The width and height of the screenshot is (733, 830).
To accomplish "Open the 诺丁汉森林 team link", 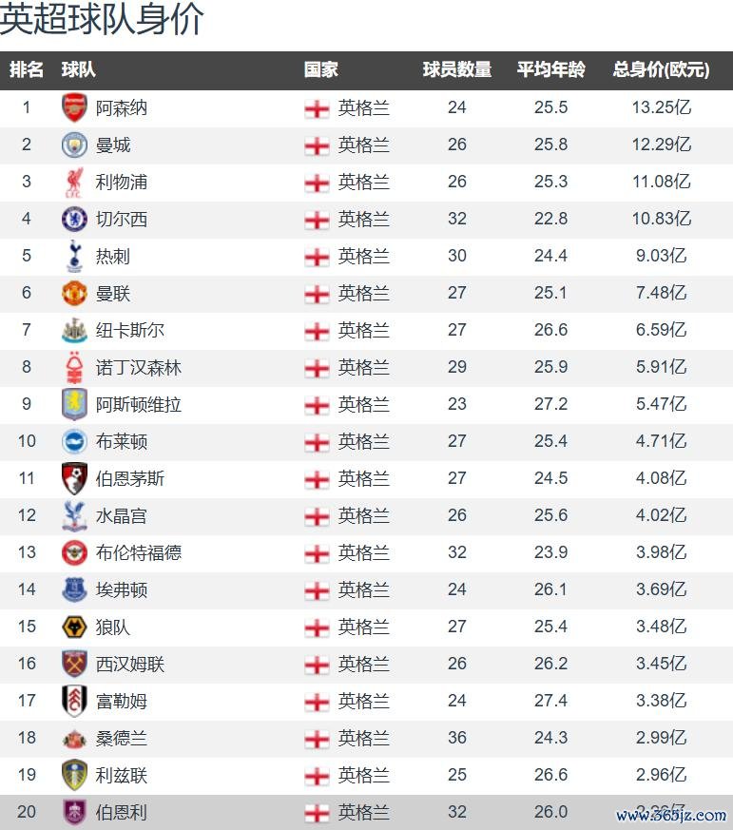I will coord(139,368).
